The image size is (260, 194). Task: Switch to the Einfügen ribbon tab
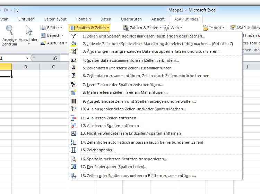click(x=26, y=19)
